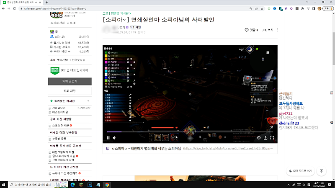Click the cafe member count icon
Image resolution: width=335 pixels, height=188 pixels.
(x=52, y=37)
